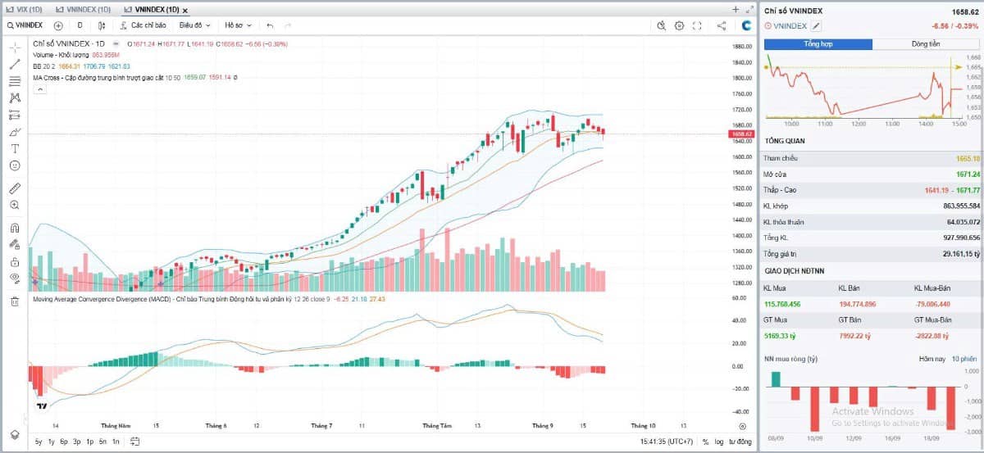Open the forecasting and measurement tools

point(14,115)
